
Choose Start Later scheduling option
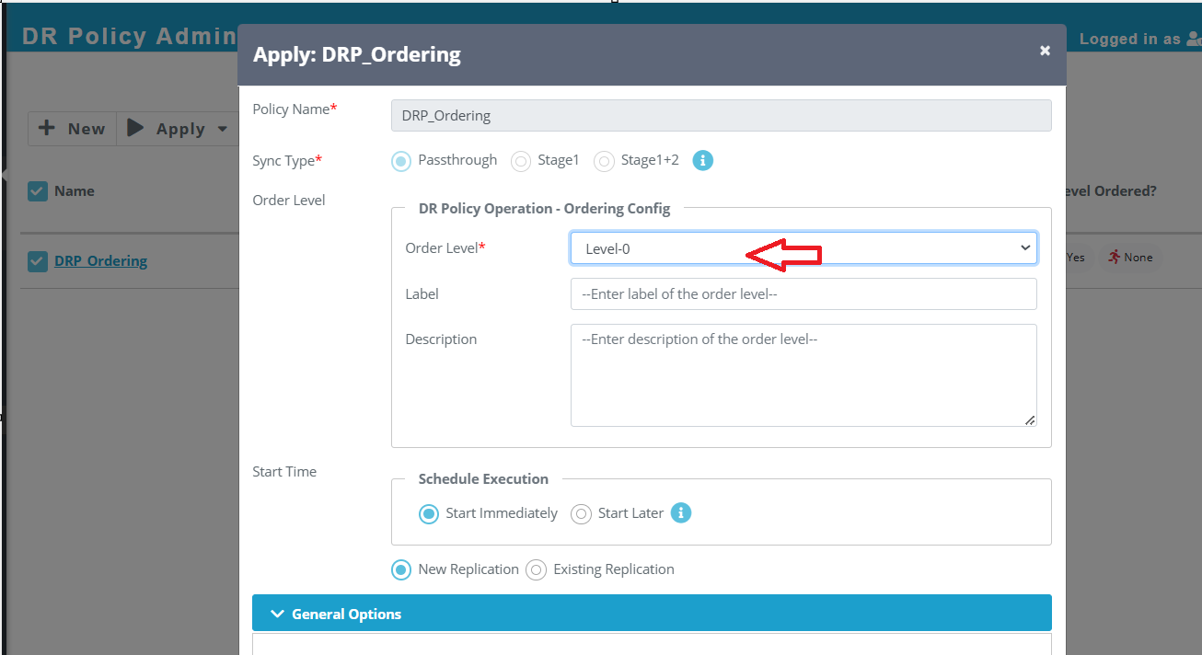(x=581, y=513)
